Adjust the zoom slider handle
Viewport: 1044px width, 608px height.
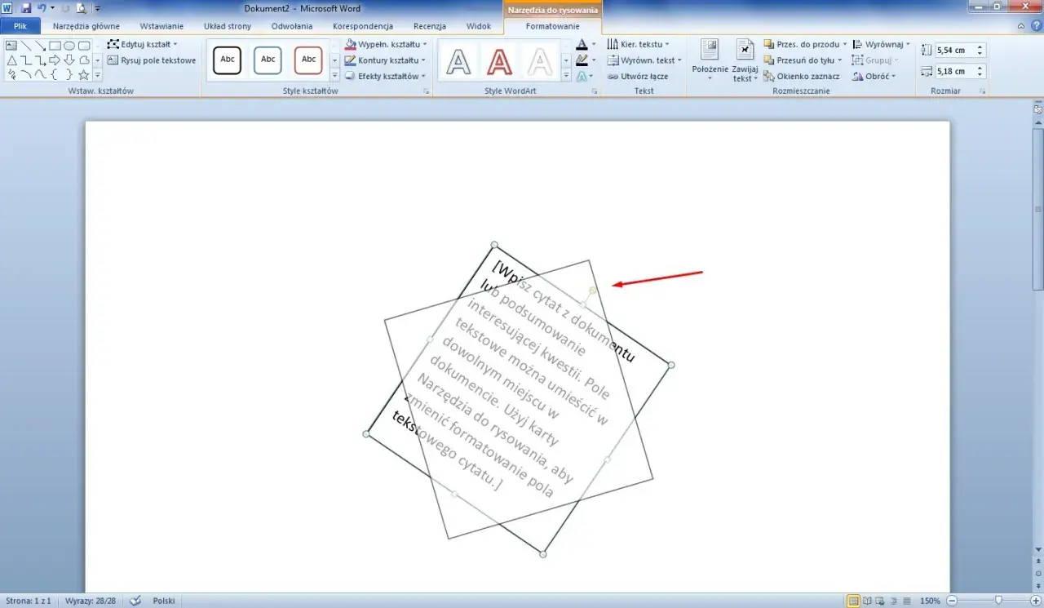[998, 601]
